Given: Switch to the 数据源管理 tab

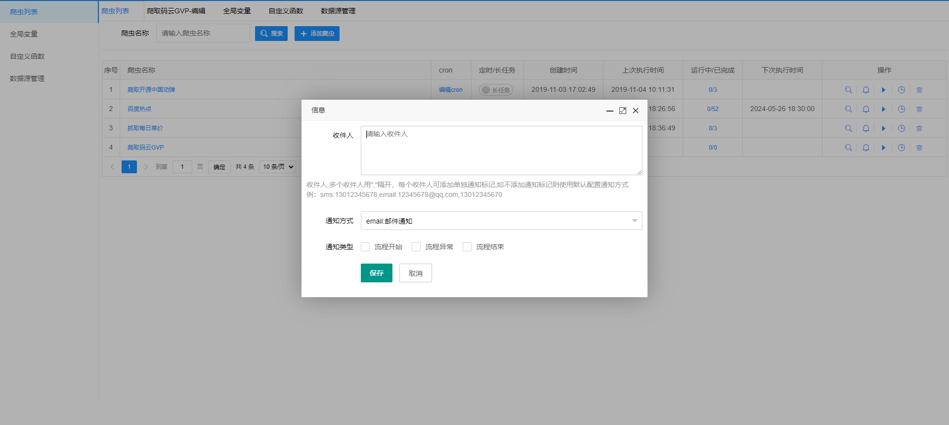Looking at the screenshot, I should click(338, 11).
